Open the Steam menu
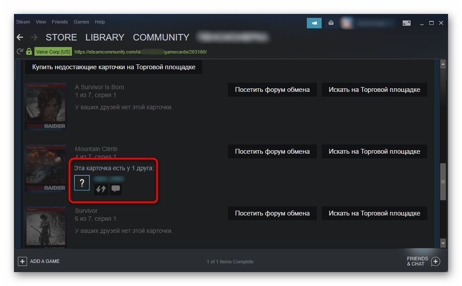The image size is (462, 286). [23, 22]
